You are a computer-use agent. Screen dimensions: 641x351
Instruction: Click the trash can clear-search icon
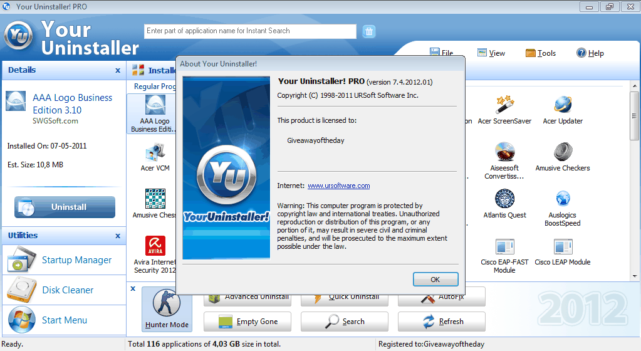coord(368,31)
